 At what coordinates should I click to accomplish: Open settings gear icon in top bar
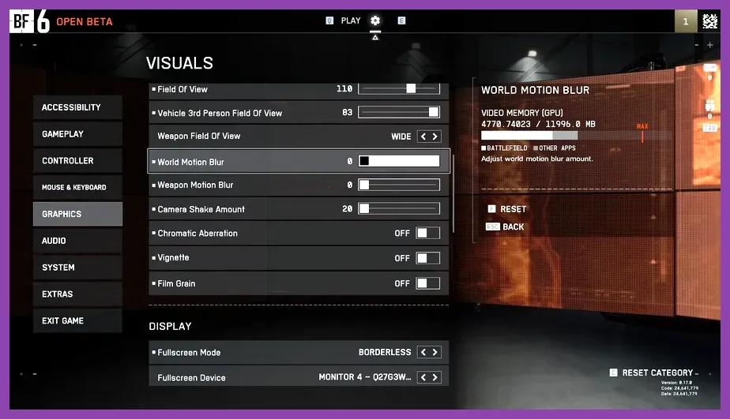[x=375, y=21]
